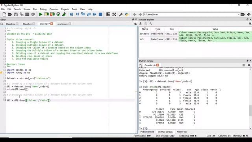Open the Source menu
This screenshot has width=252, height=142.
point(27,9)
